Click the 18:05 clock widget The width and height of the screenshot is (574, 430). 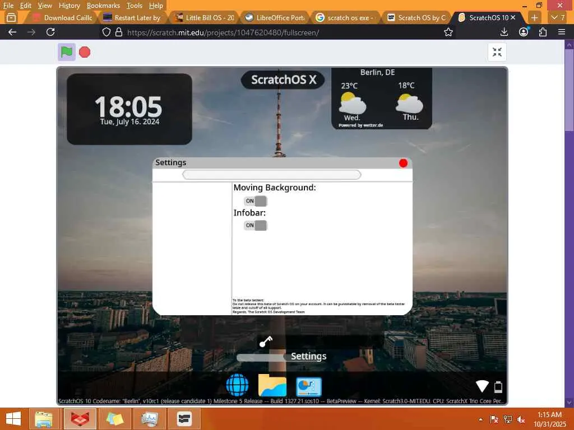coord(129,109)
